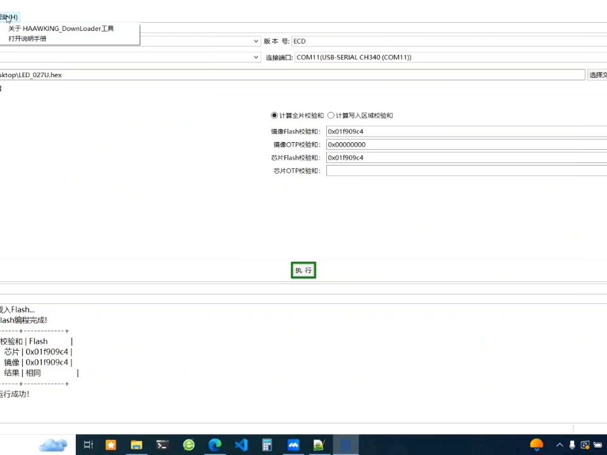Click the Task View icon on the taskbar
This screenshot has height=455, width=607.
pyautogui.click(x=88, y=445)
